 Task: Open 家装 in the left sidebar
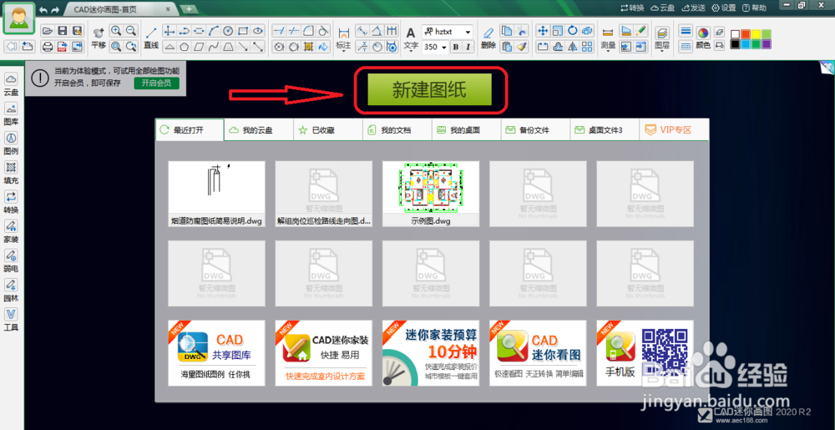point(11,231)
